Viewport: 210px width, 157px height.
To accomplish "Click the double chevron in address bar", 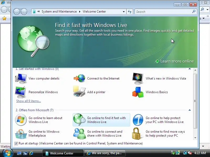I will [39, 12].
